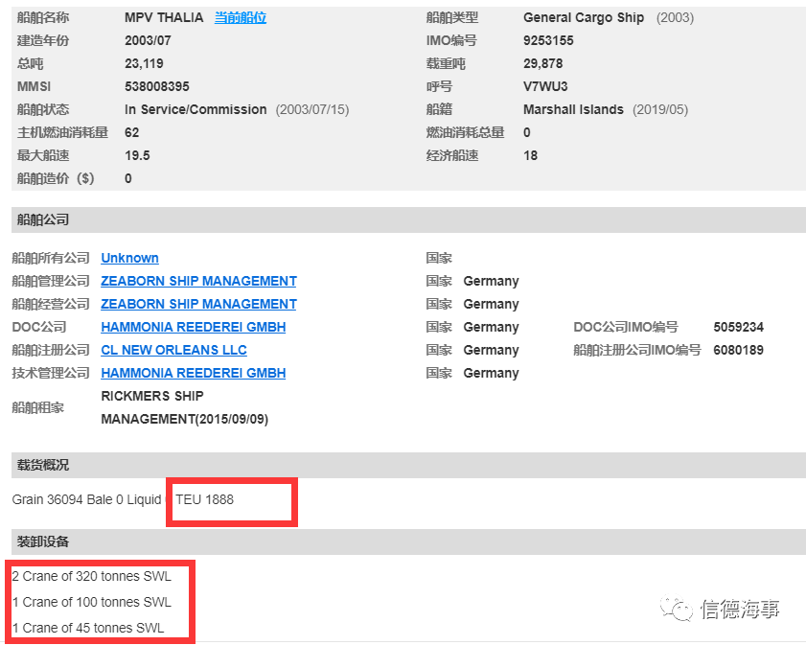806x645 pixels.
Task: Select the 建造年份 label
Action: pyautogui.click(x=43, y=40)
